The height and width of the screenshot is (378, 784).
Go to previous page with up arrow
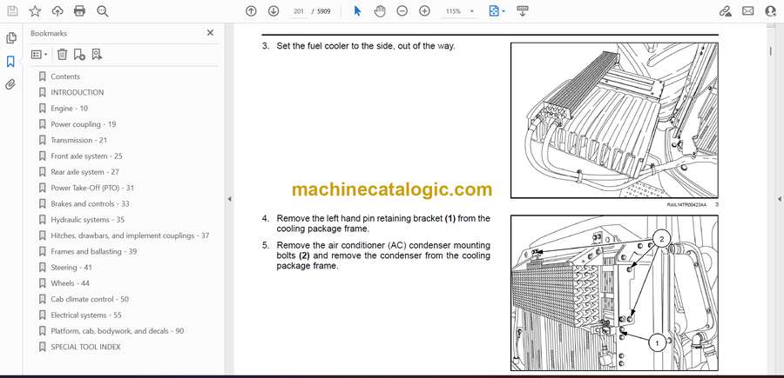pos(251,11)
